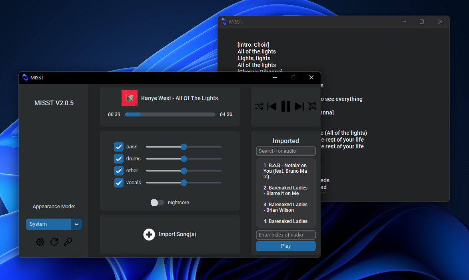Toggle shuffle playback icon

259,106
